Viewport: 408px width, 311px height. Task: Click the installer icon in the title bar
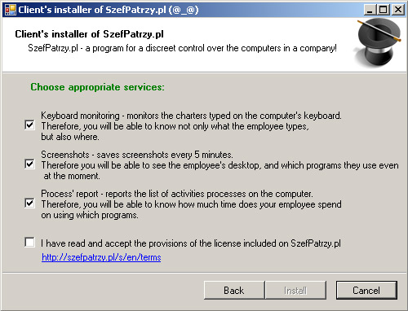(11, 10)
